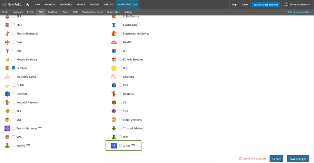
Task: Click the Elastic Beanstalk service icon
Action: click(x=7, y=34)
